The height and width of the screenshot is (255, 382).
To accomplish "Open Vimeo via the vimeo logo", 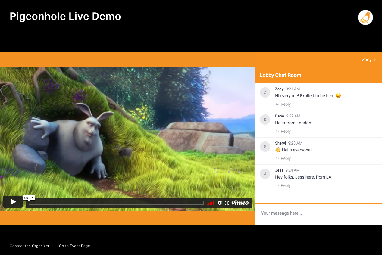I will coord(240,203).
